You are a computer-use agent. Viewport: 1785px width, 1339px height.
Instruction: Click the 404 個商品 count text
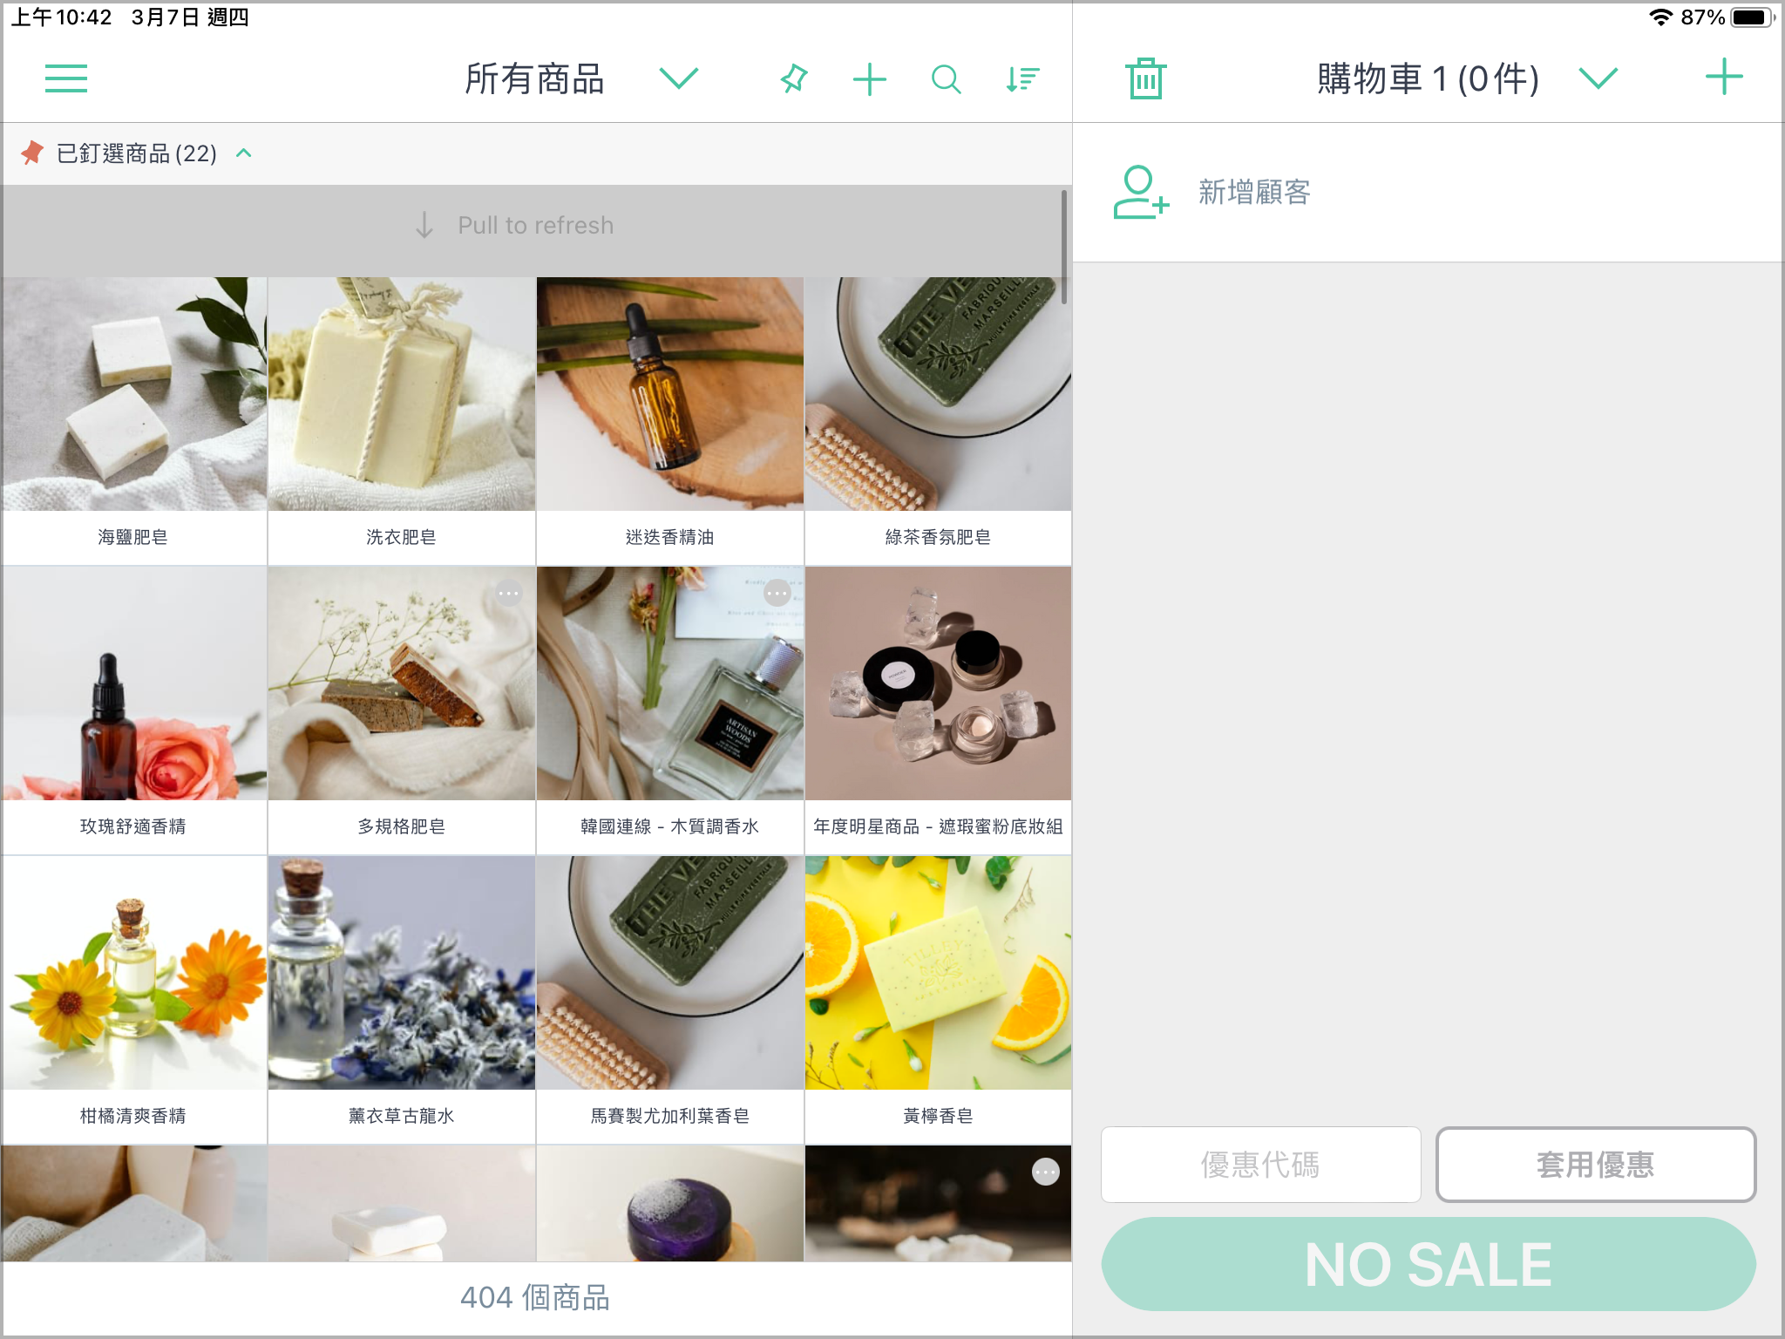pyautogui.click(x=535, y=1297)
